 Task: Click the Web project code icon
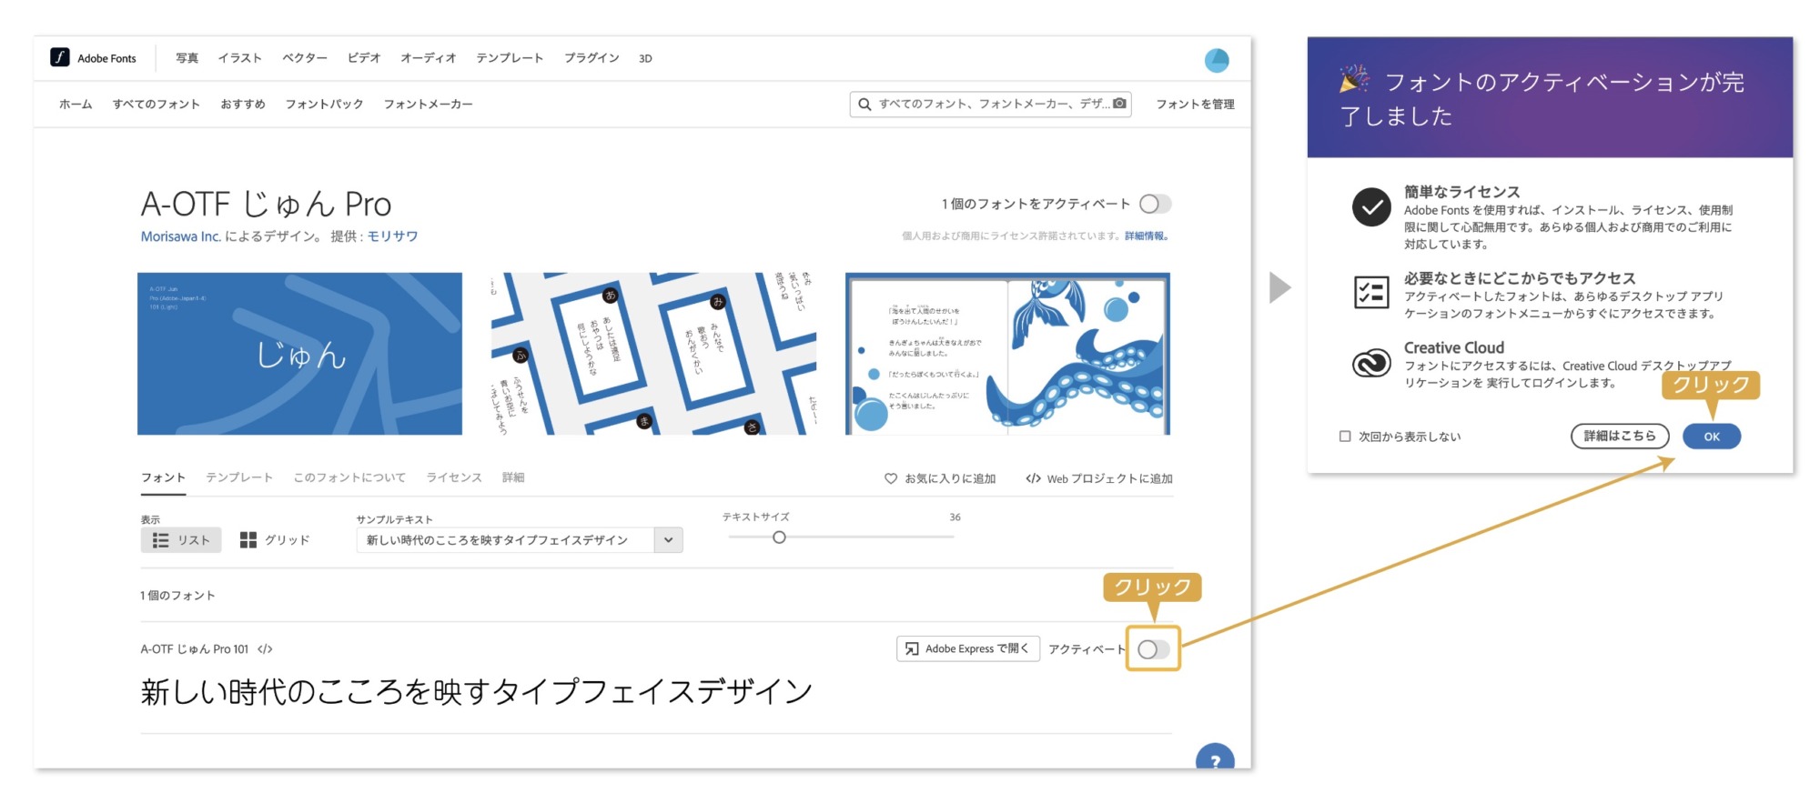[1033, 478]
